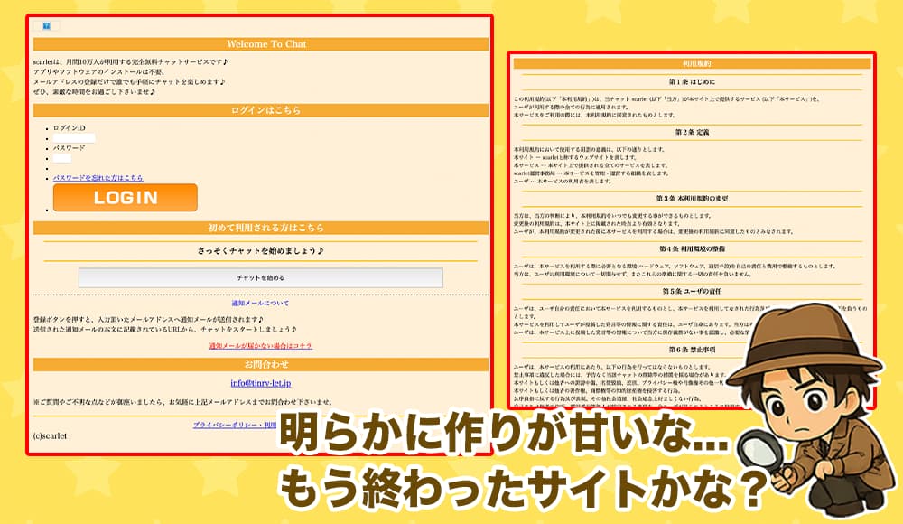Screen dimensions: 903x524
Task: Select the 第1条 はじめに heading
Action: pyautogui.click(x=692, y=82)
